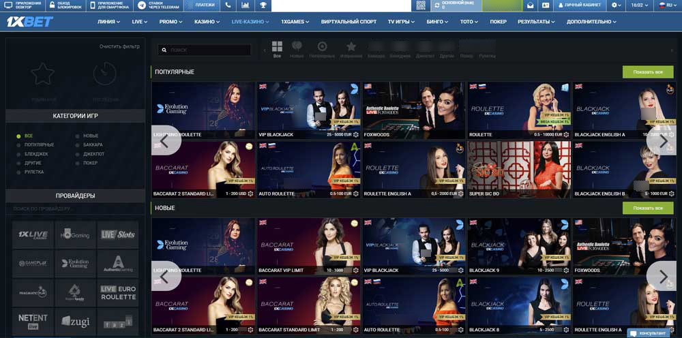Click the 1XBET logo

point(29,21)
